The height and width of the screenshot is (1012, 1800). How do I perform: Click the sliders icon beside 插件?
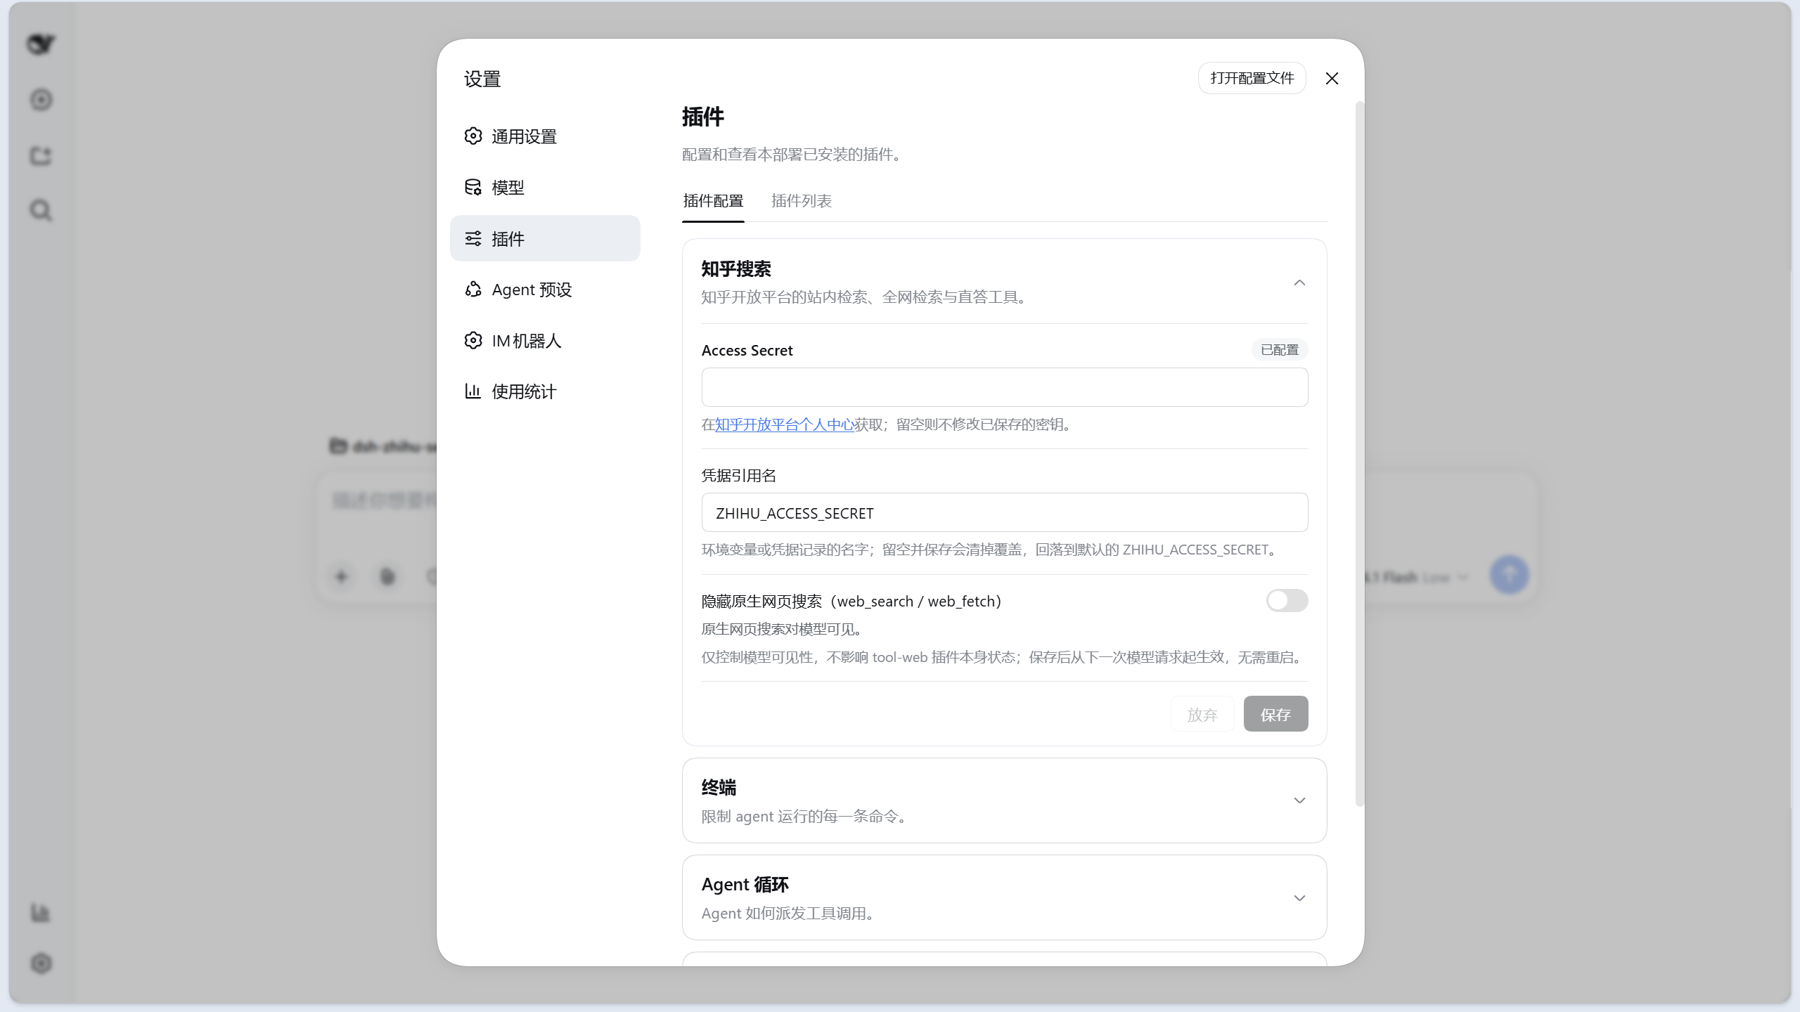coord(473,238)
